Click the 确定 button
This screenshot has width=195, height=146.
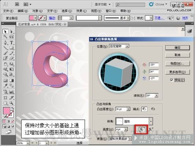177,48
